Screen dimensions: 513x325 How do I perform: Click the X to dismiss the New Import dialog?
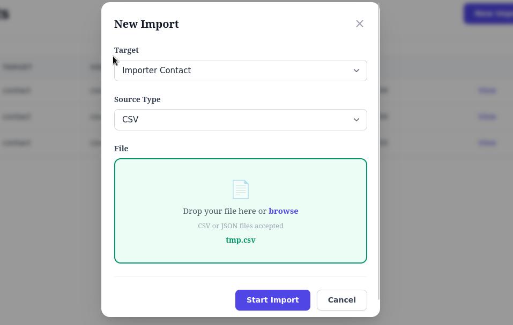pyautogui.click(x=359, y=24)
